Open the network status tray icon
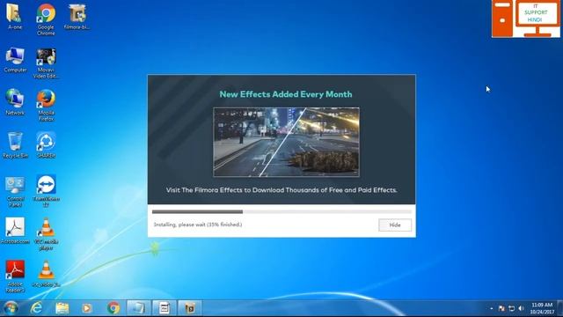Image resolution: width=563 pixels, height=317 pixels. (x=512, y=308)
